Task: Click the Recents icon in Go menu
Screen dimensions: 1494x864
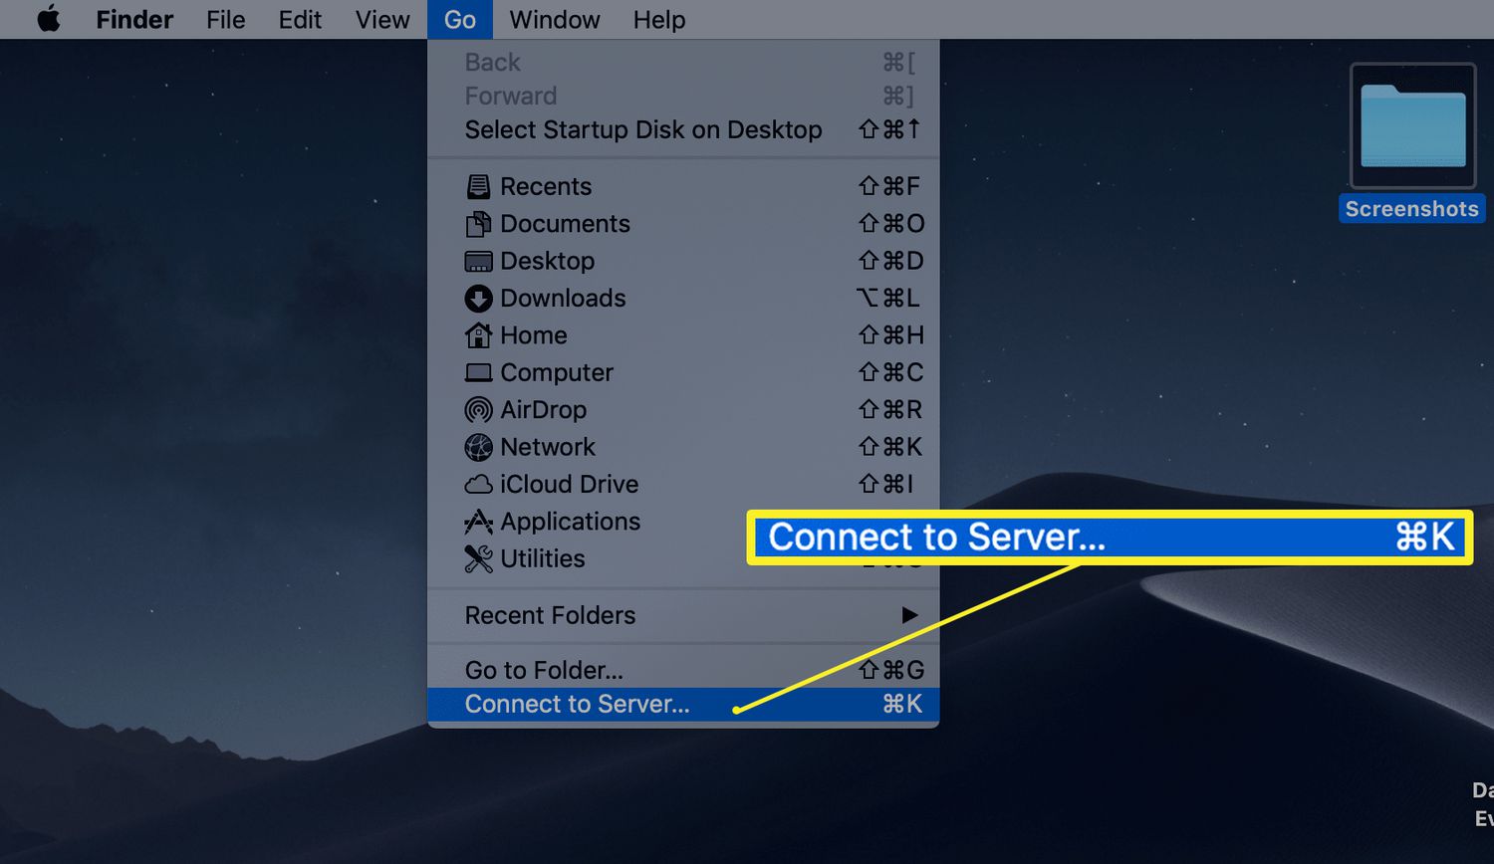Action: tap(478, 187)
